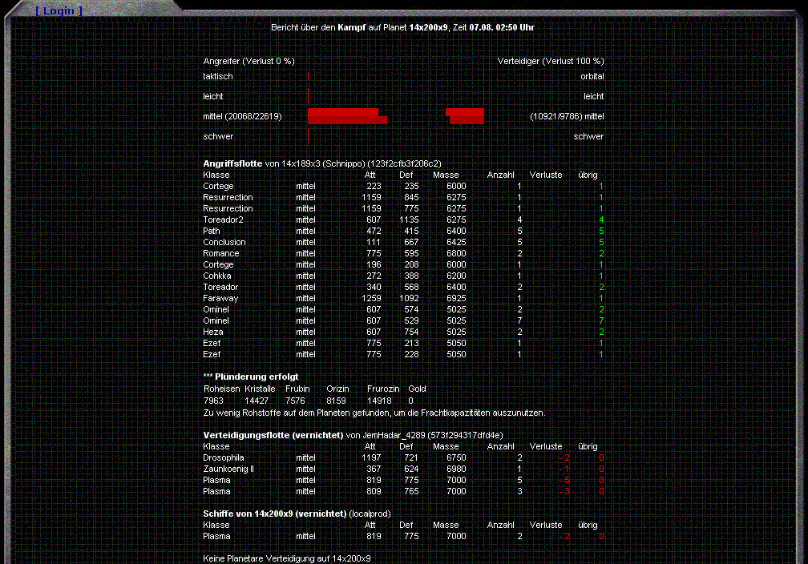The image size is (808, 564).
Task: Click the Romance ship entry
Action: tap(221, 253)
